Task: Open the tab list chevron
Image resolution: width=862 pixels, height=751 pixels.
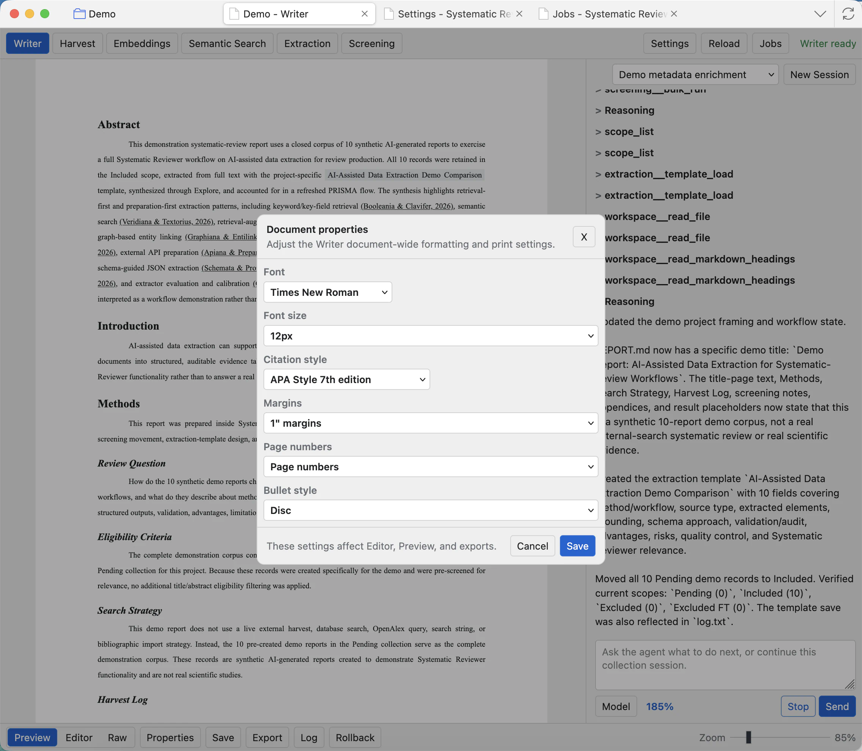Action: point(820,14)
